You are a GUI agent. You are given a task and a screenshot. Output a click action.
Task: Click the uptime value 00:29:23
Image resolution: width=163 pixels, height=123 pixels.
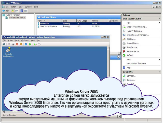click(96, 24)
